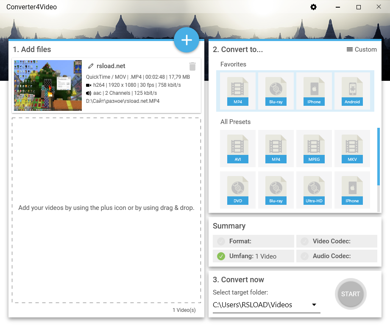Select the MP4 preset under Favorites
Image resolution: width=390 pixels, height=325 pixels.
tap(237, 91)
